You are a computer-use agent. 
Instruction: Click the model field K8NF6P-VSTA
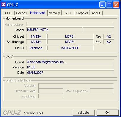coord(54,30)
